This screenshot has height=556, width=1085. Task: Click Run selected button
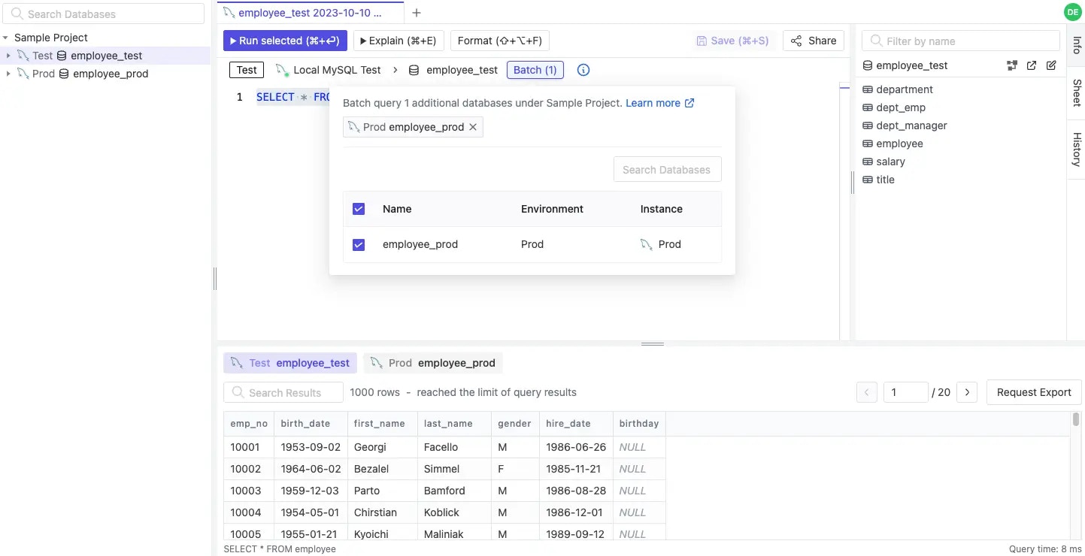[285, 41]
